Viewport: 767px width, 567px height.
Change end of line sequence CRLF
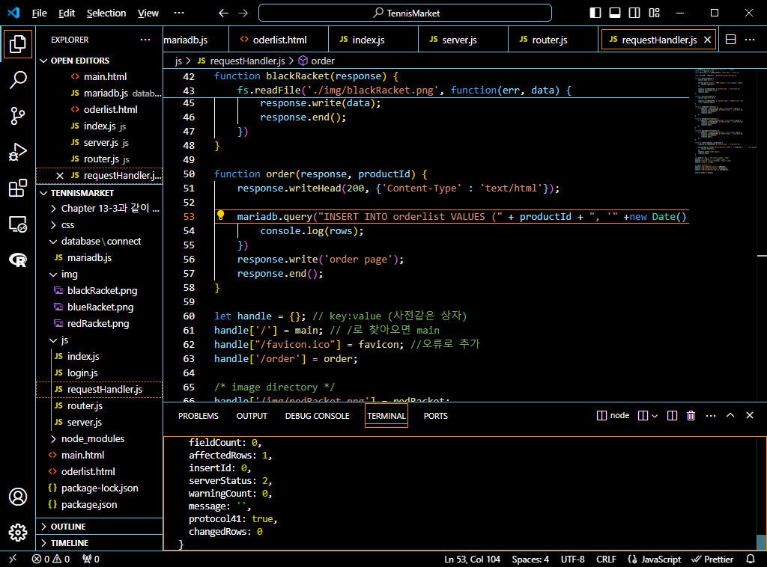pos(606,559)
